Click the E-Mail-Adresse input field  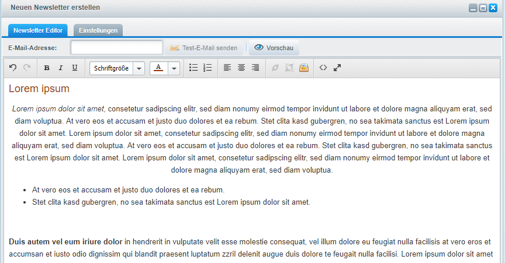[116, 48]
